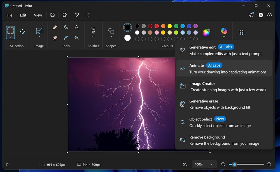Open the Layers panel icon
The width and height of the screenshot is (280, 172).
point(241,32)
